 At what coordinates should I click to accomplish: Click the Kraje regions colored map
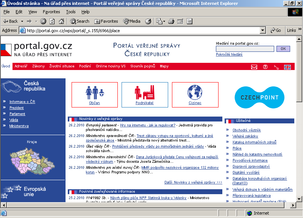(x=32, y=161)
